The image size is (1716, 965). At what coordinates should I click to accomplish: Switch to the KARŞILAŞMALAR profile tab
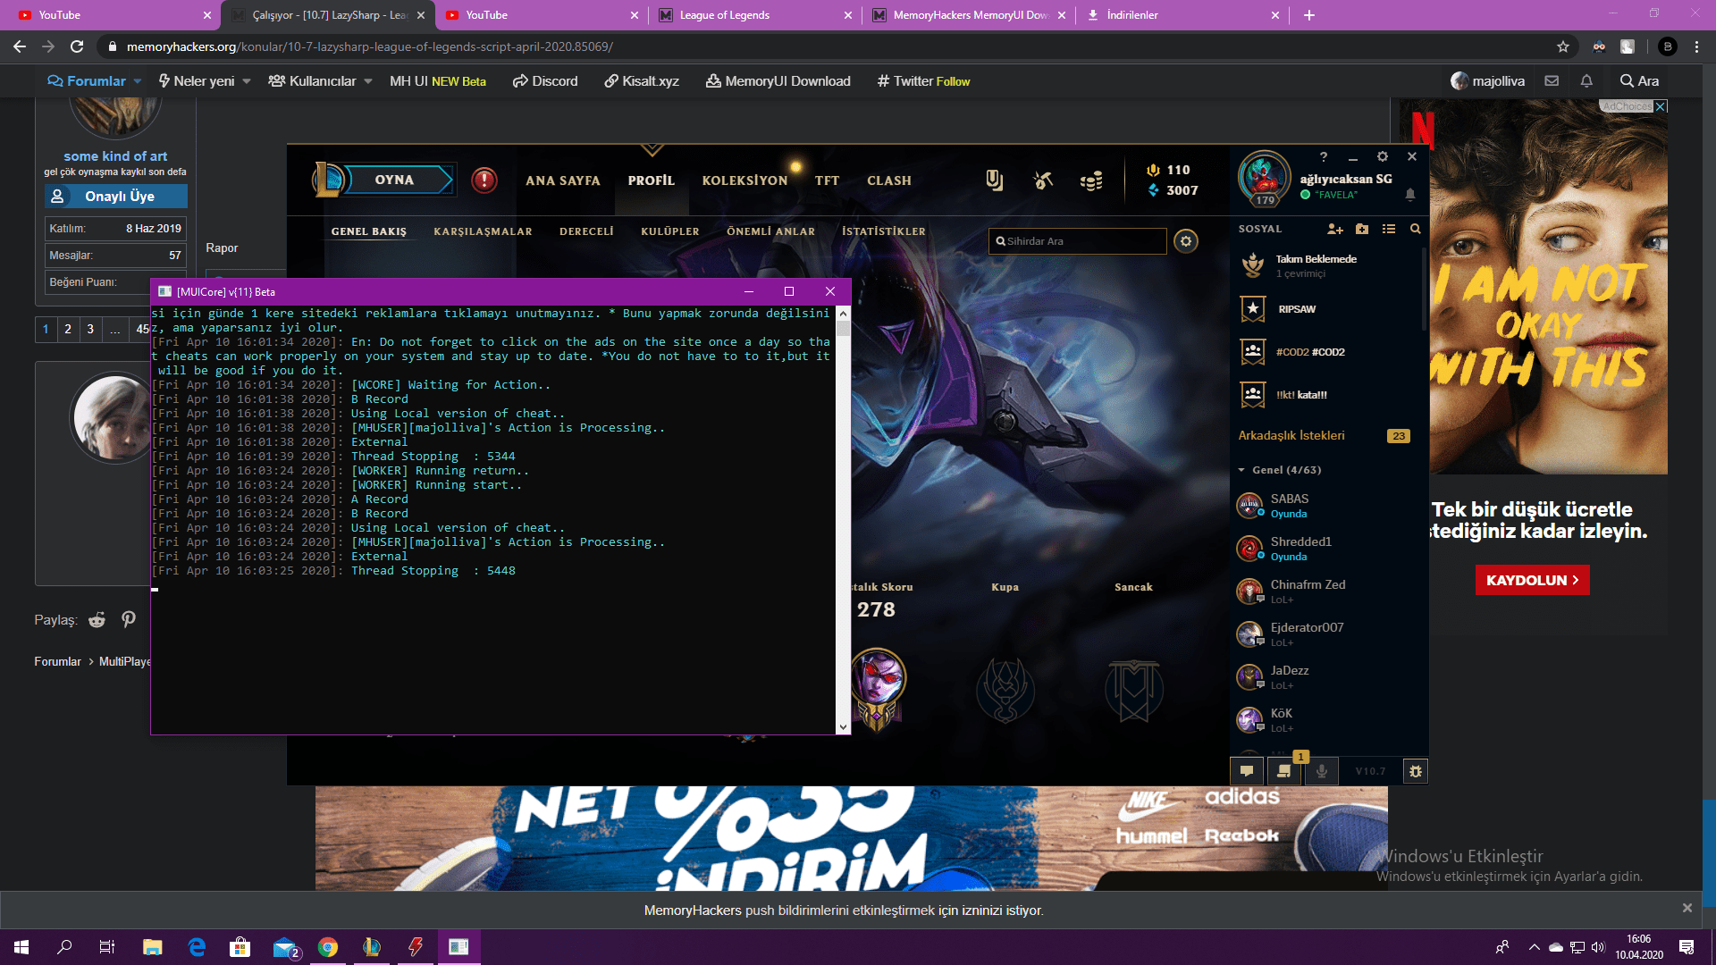483,231
